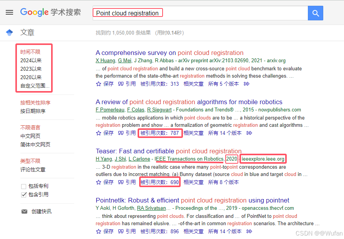Screen dimensions: 344x239
Task: Open 'Teaser: Fast and certifiable' paper title
Action: (168, 151)
